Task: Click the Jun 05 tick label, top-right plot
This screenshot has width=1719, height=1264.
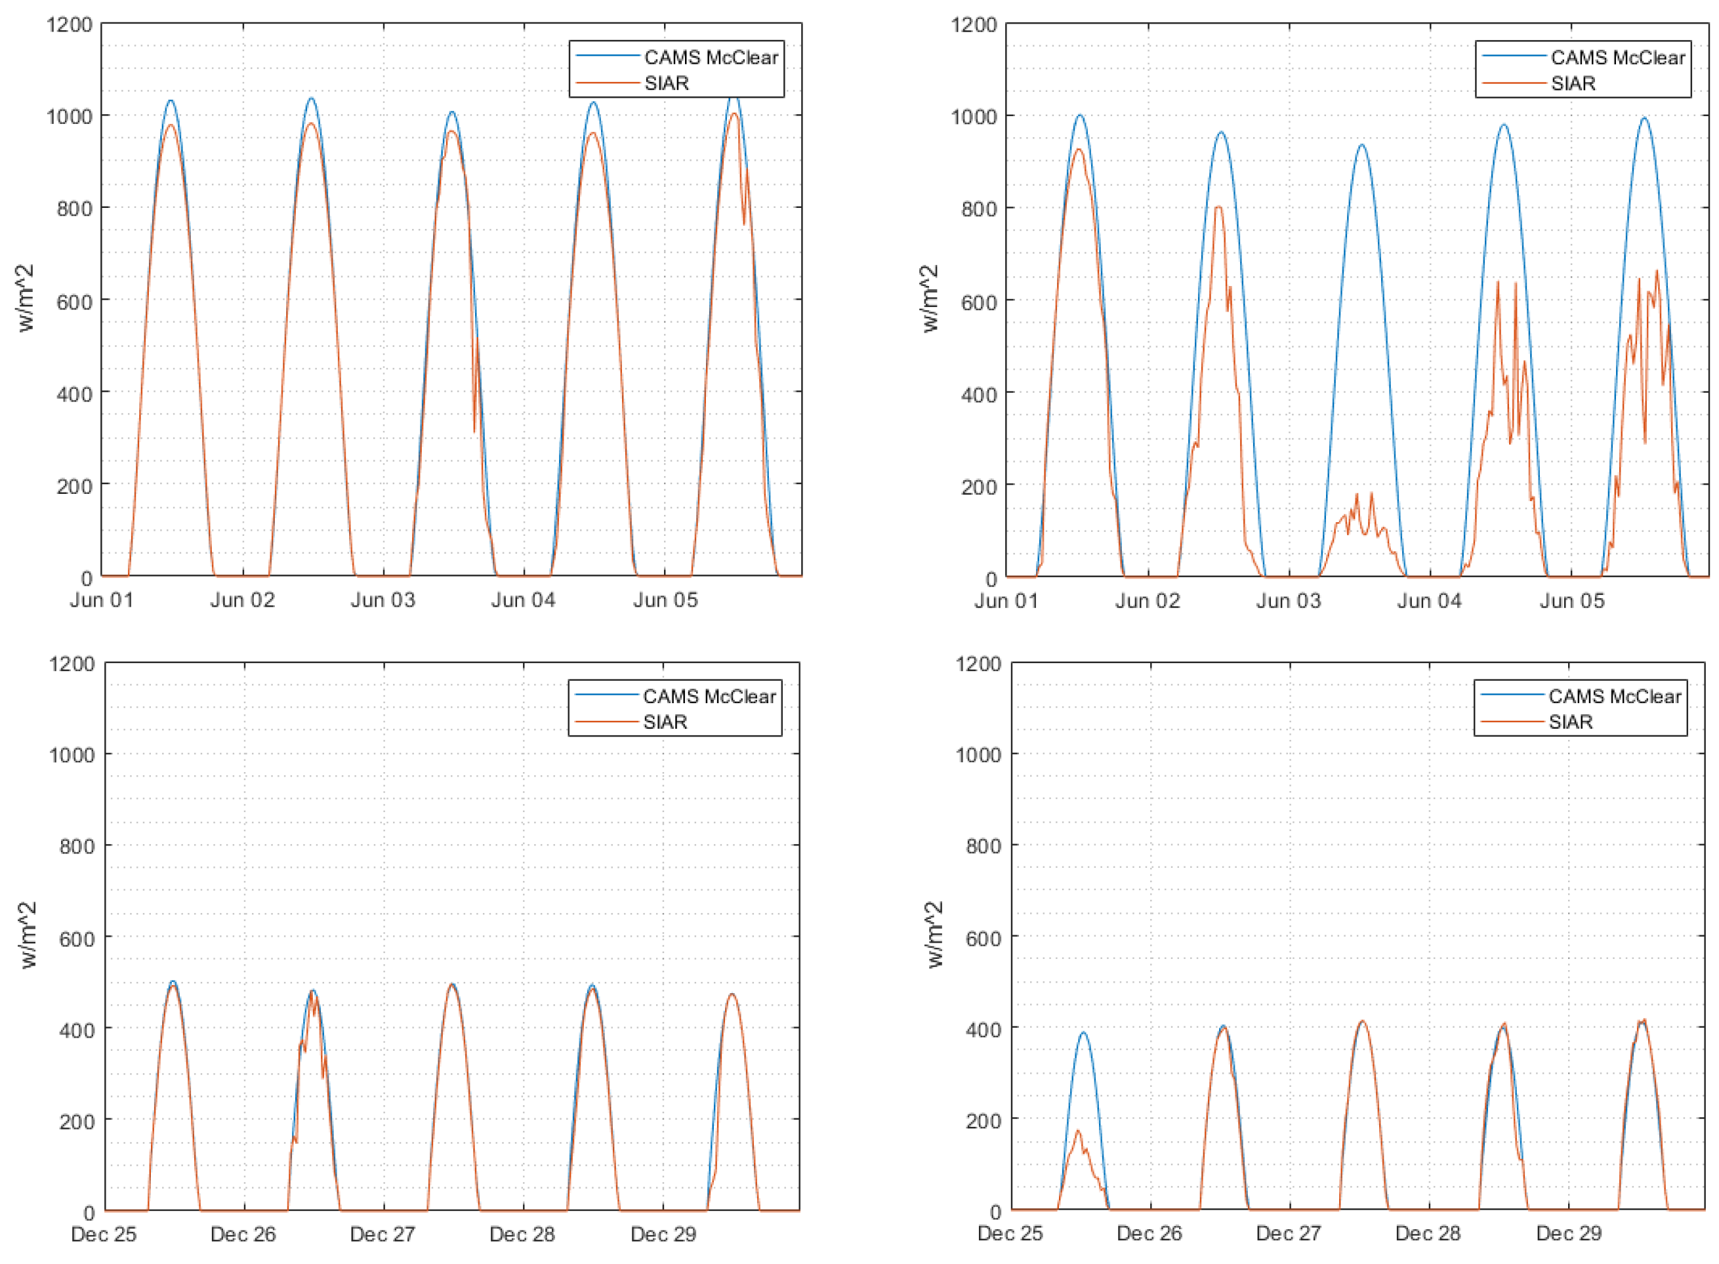Action: [1571, 601]
